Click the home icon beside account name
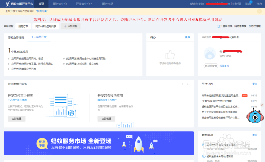265x162 pixels. click(x=221, y=51)
